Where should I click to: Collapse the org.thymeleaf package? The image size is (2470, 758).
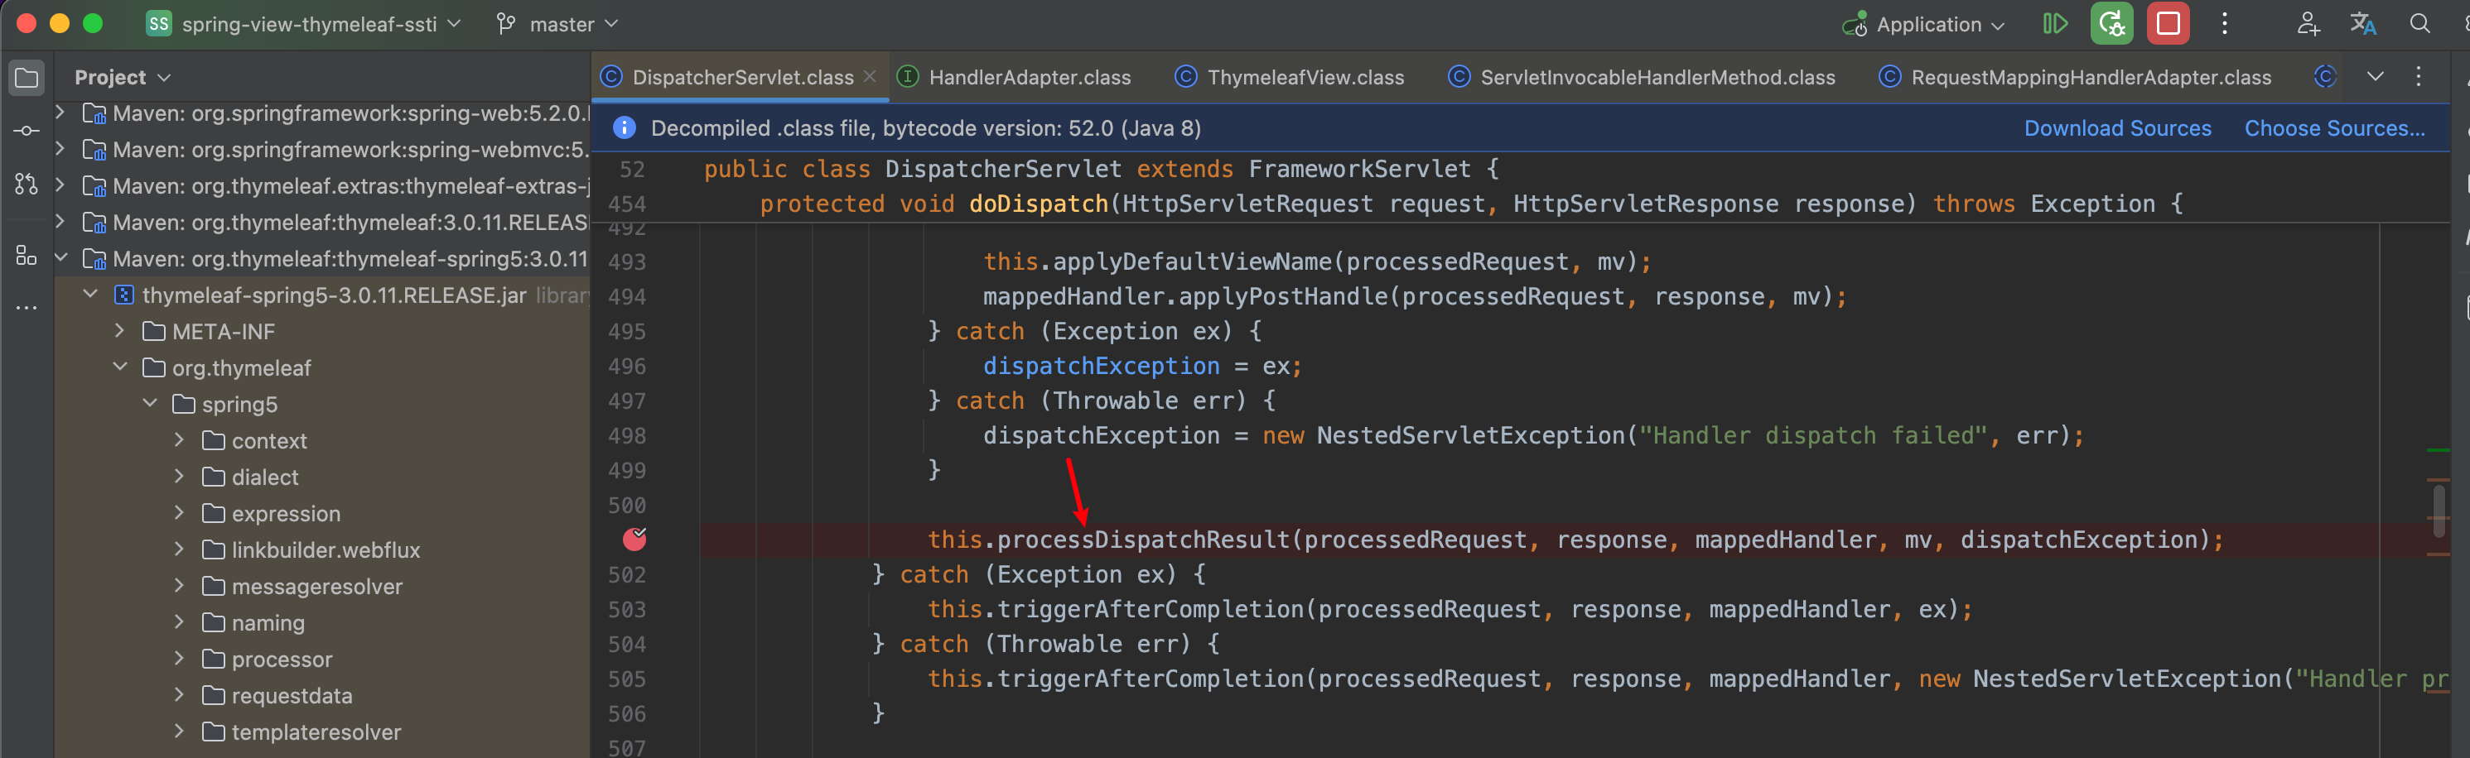point(120,368)
